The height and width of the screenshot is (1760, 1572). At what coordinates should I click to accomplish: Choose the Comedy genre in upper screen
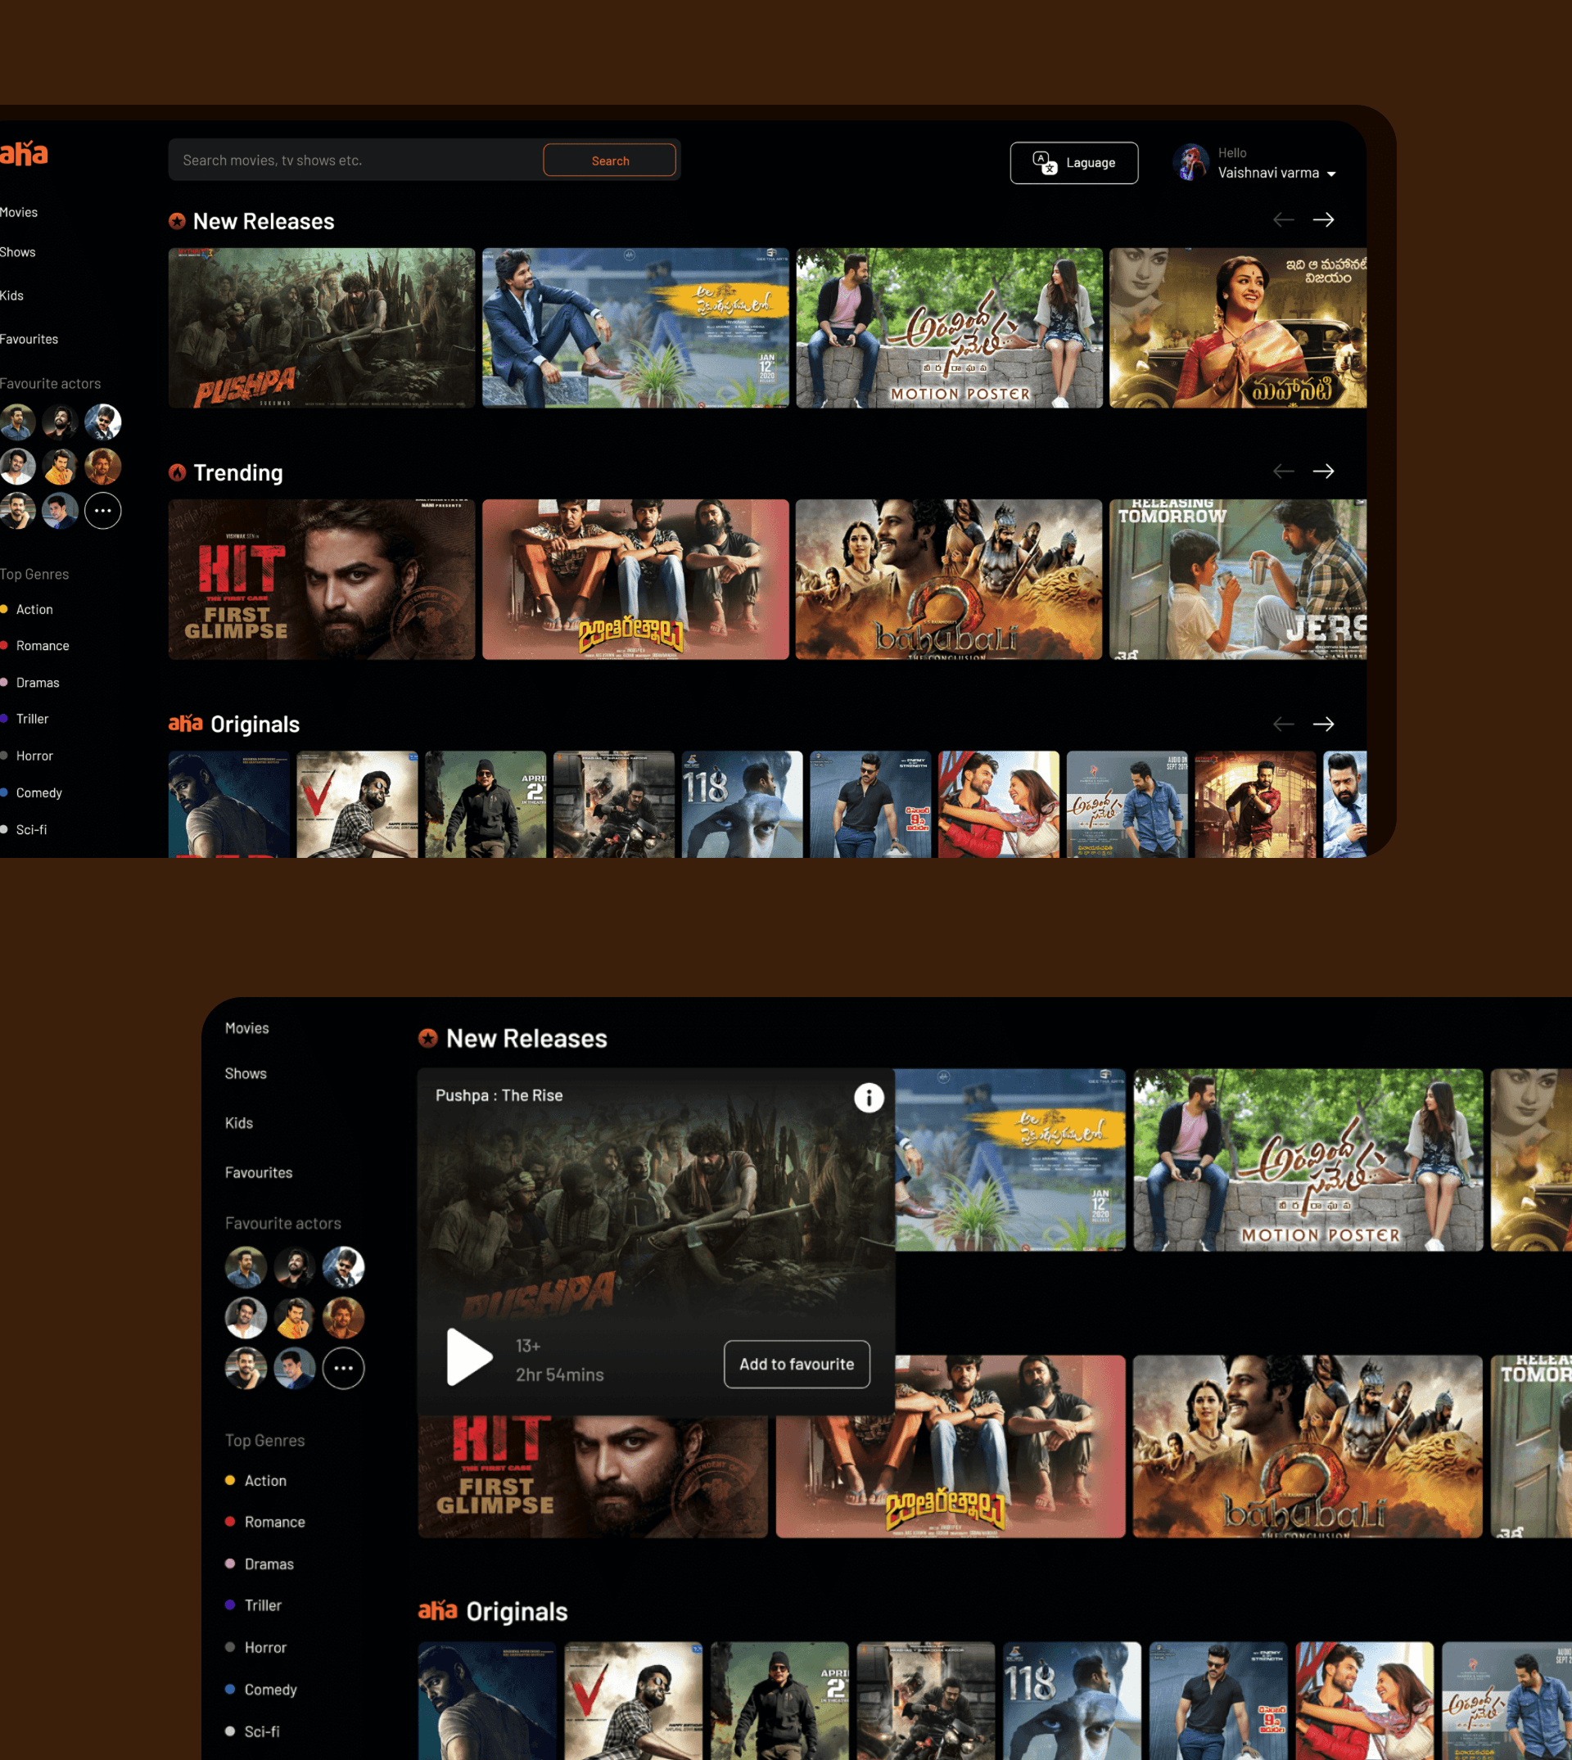coord(31,792)
